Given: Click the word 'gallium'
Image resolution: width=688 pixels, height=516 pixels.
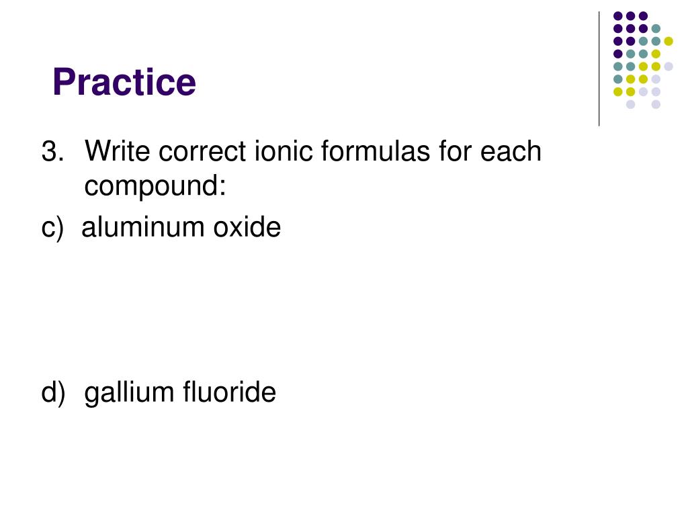Looking at the screenshot, I should click(130, 392).
